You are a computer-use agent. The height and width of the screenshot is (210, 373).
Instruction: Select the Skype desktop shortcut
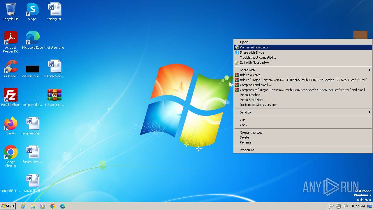[32, 12]
